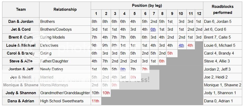
Task: Click the red "11th" for Dana & Adrian
Action: 95,101
